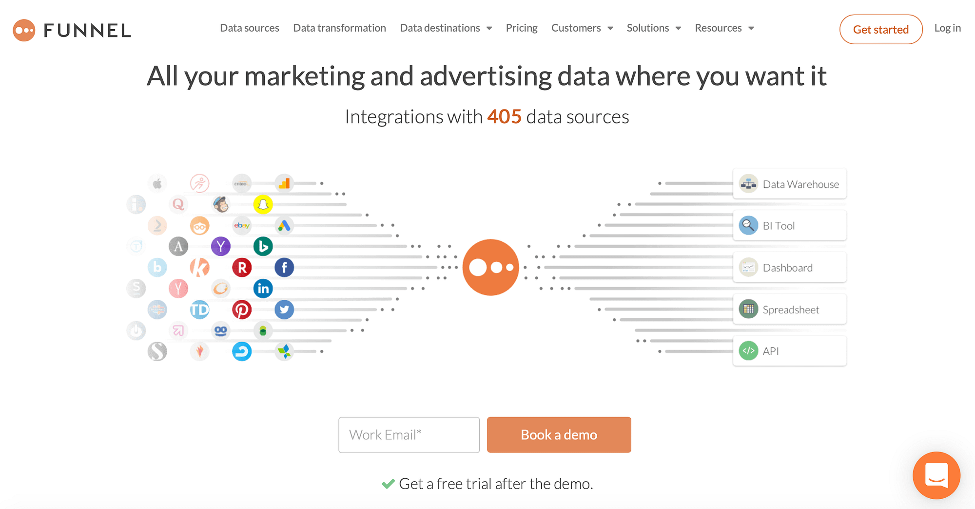The height and width of the screenshot is (509, 975).
Task: Click the Book a demo button
Action: [x=559, y=435]
